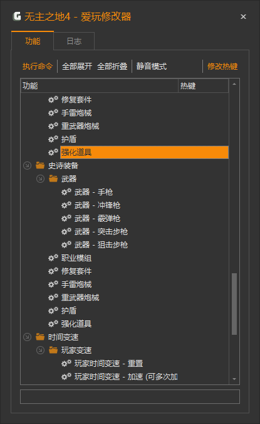Open 修改热键 hotkey editor

[x=222, y=66]
